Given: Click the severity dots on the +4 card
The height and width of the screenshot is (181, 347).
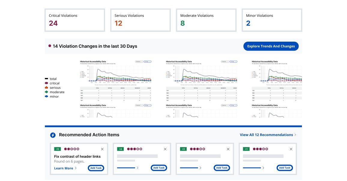Looking at the screenshot, I should 134,149.
